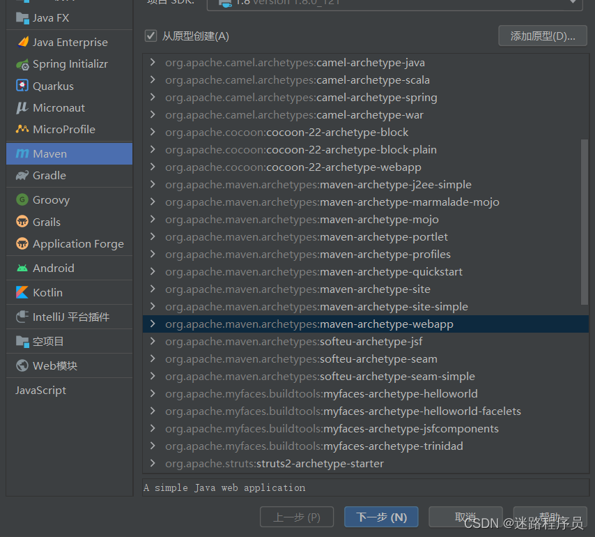Expand struts2-archetype-starter chevron
The height and width of the screenshot is (537, 595).
coord(153,463)
